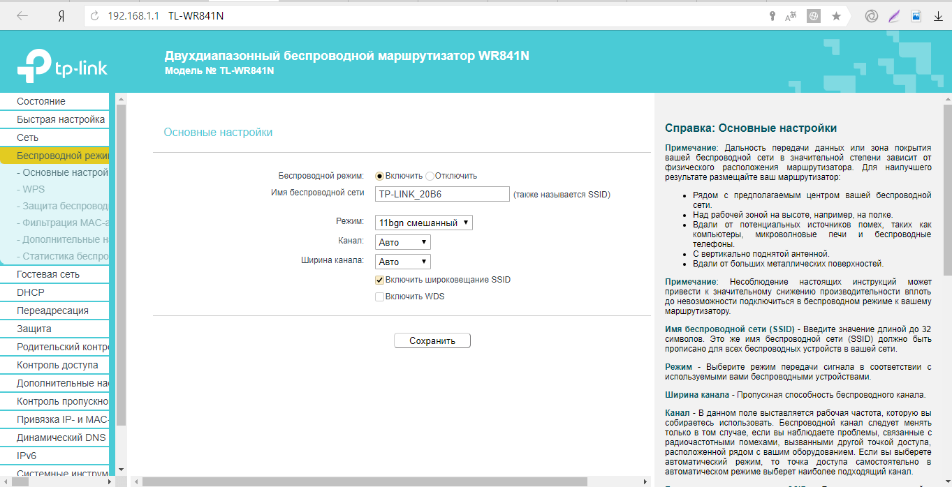This screenshot has width=952, height=487.
Task: Open the Быстрая настройка menu item
Action: pyautogui.click(x=54, y=119)
